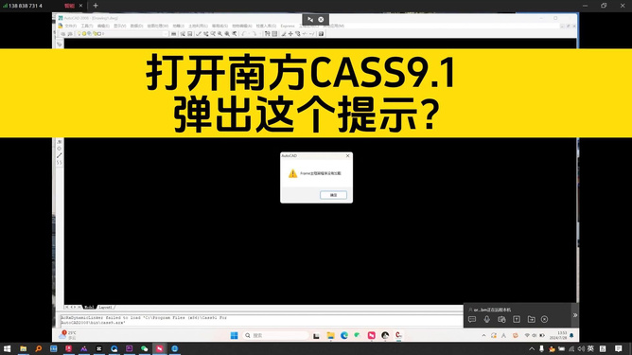Open the 文件(F) menu in AutoCAD
The height and width of the screenshot is (355, 632).
point(71,26)
